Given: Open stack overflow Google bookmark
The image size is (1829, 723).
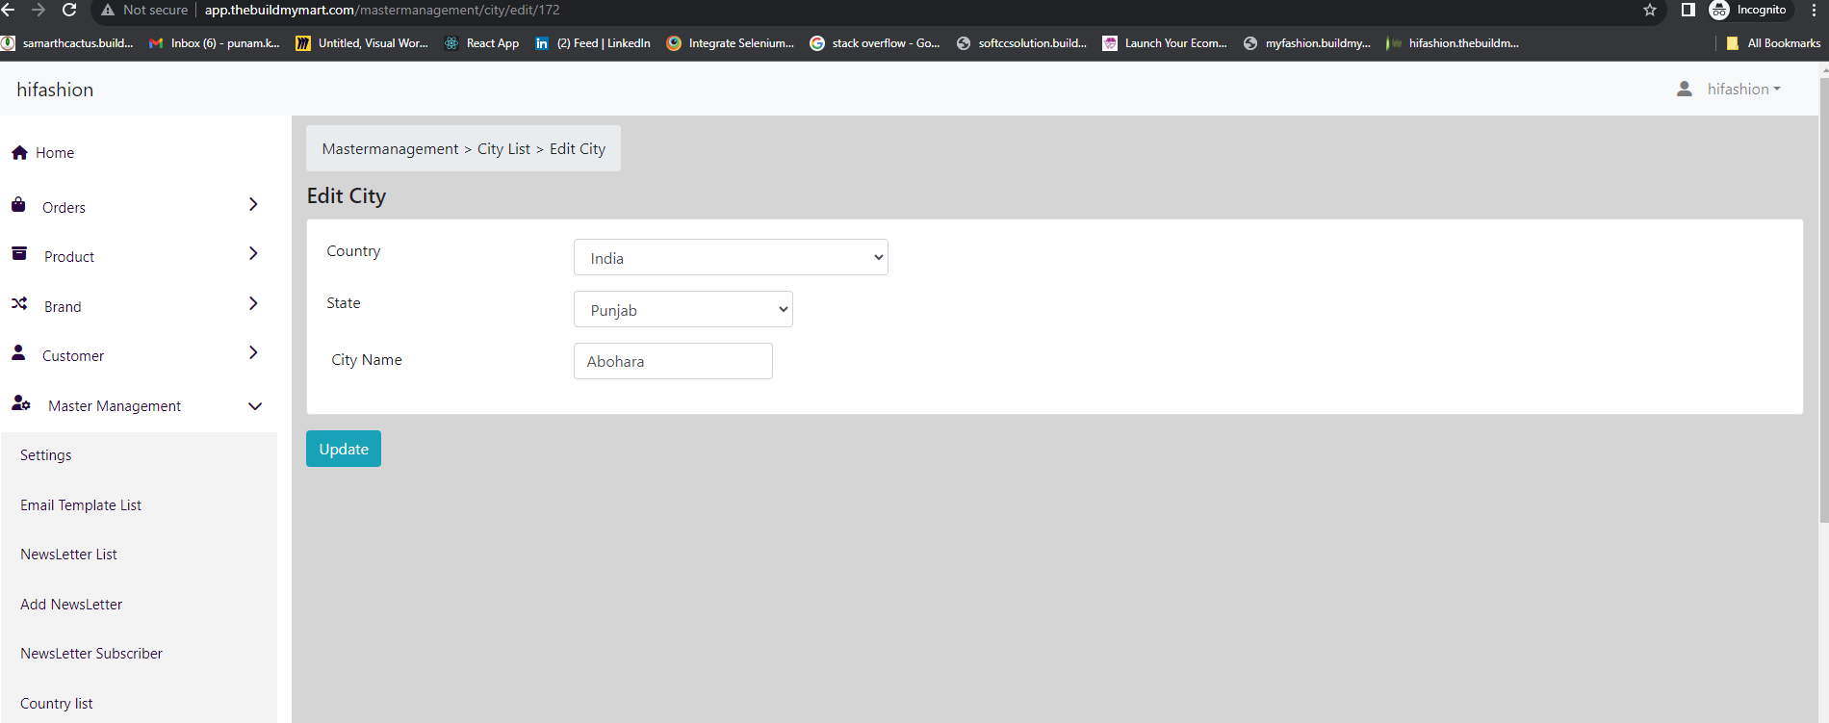Looking at the screenshot, I should click(x=875, y=43).
